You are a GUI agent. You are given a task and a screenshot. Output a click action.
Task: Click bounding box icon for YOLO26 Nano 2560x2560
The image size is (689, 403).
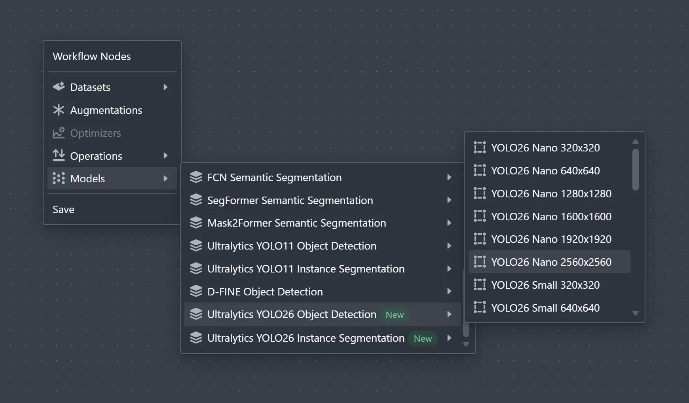tap(480, 262)
